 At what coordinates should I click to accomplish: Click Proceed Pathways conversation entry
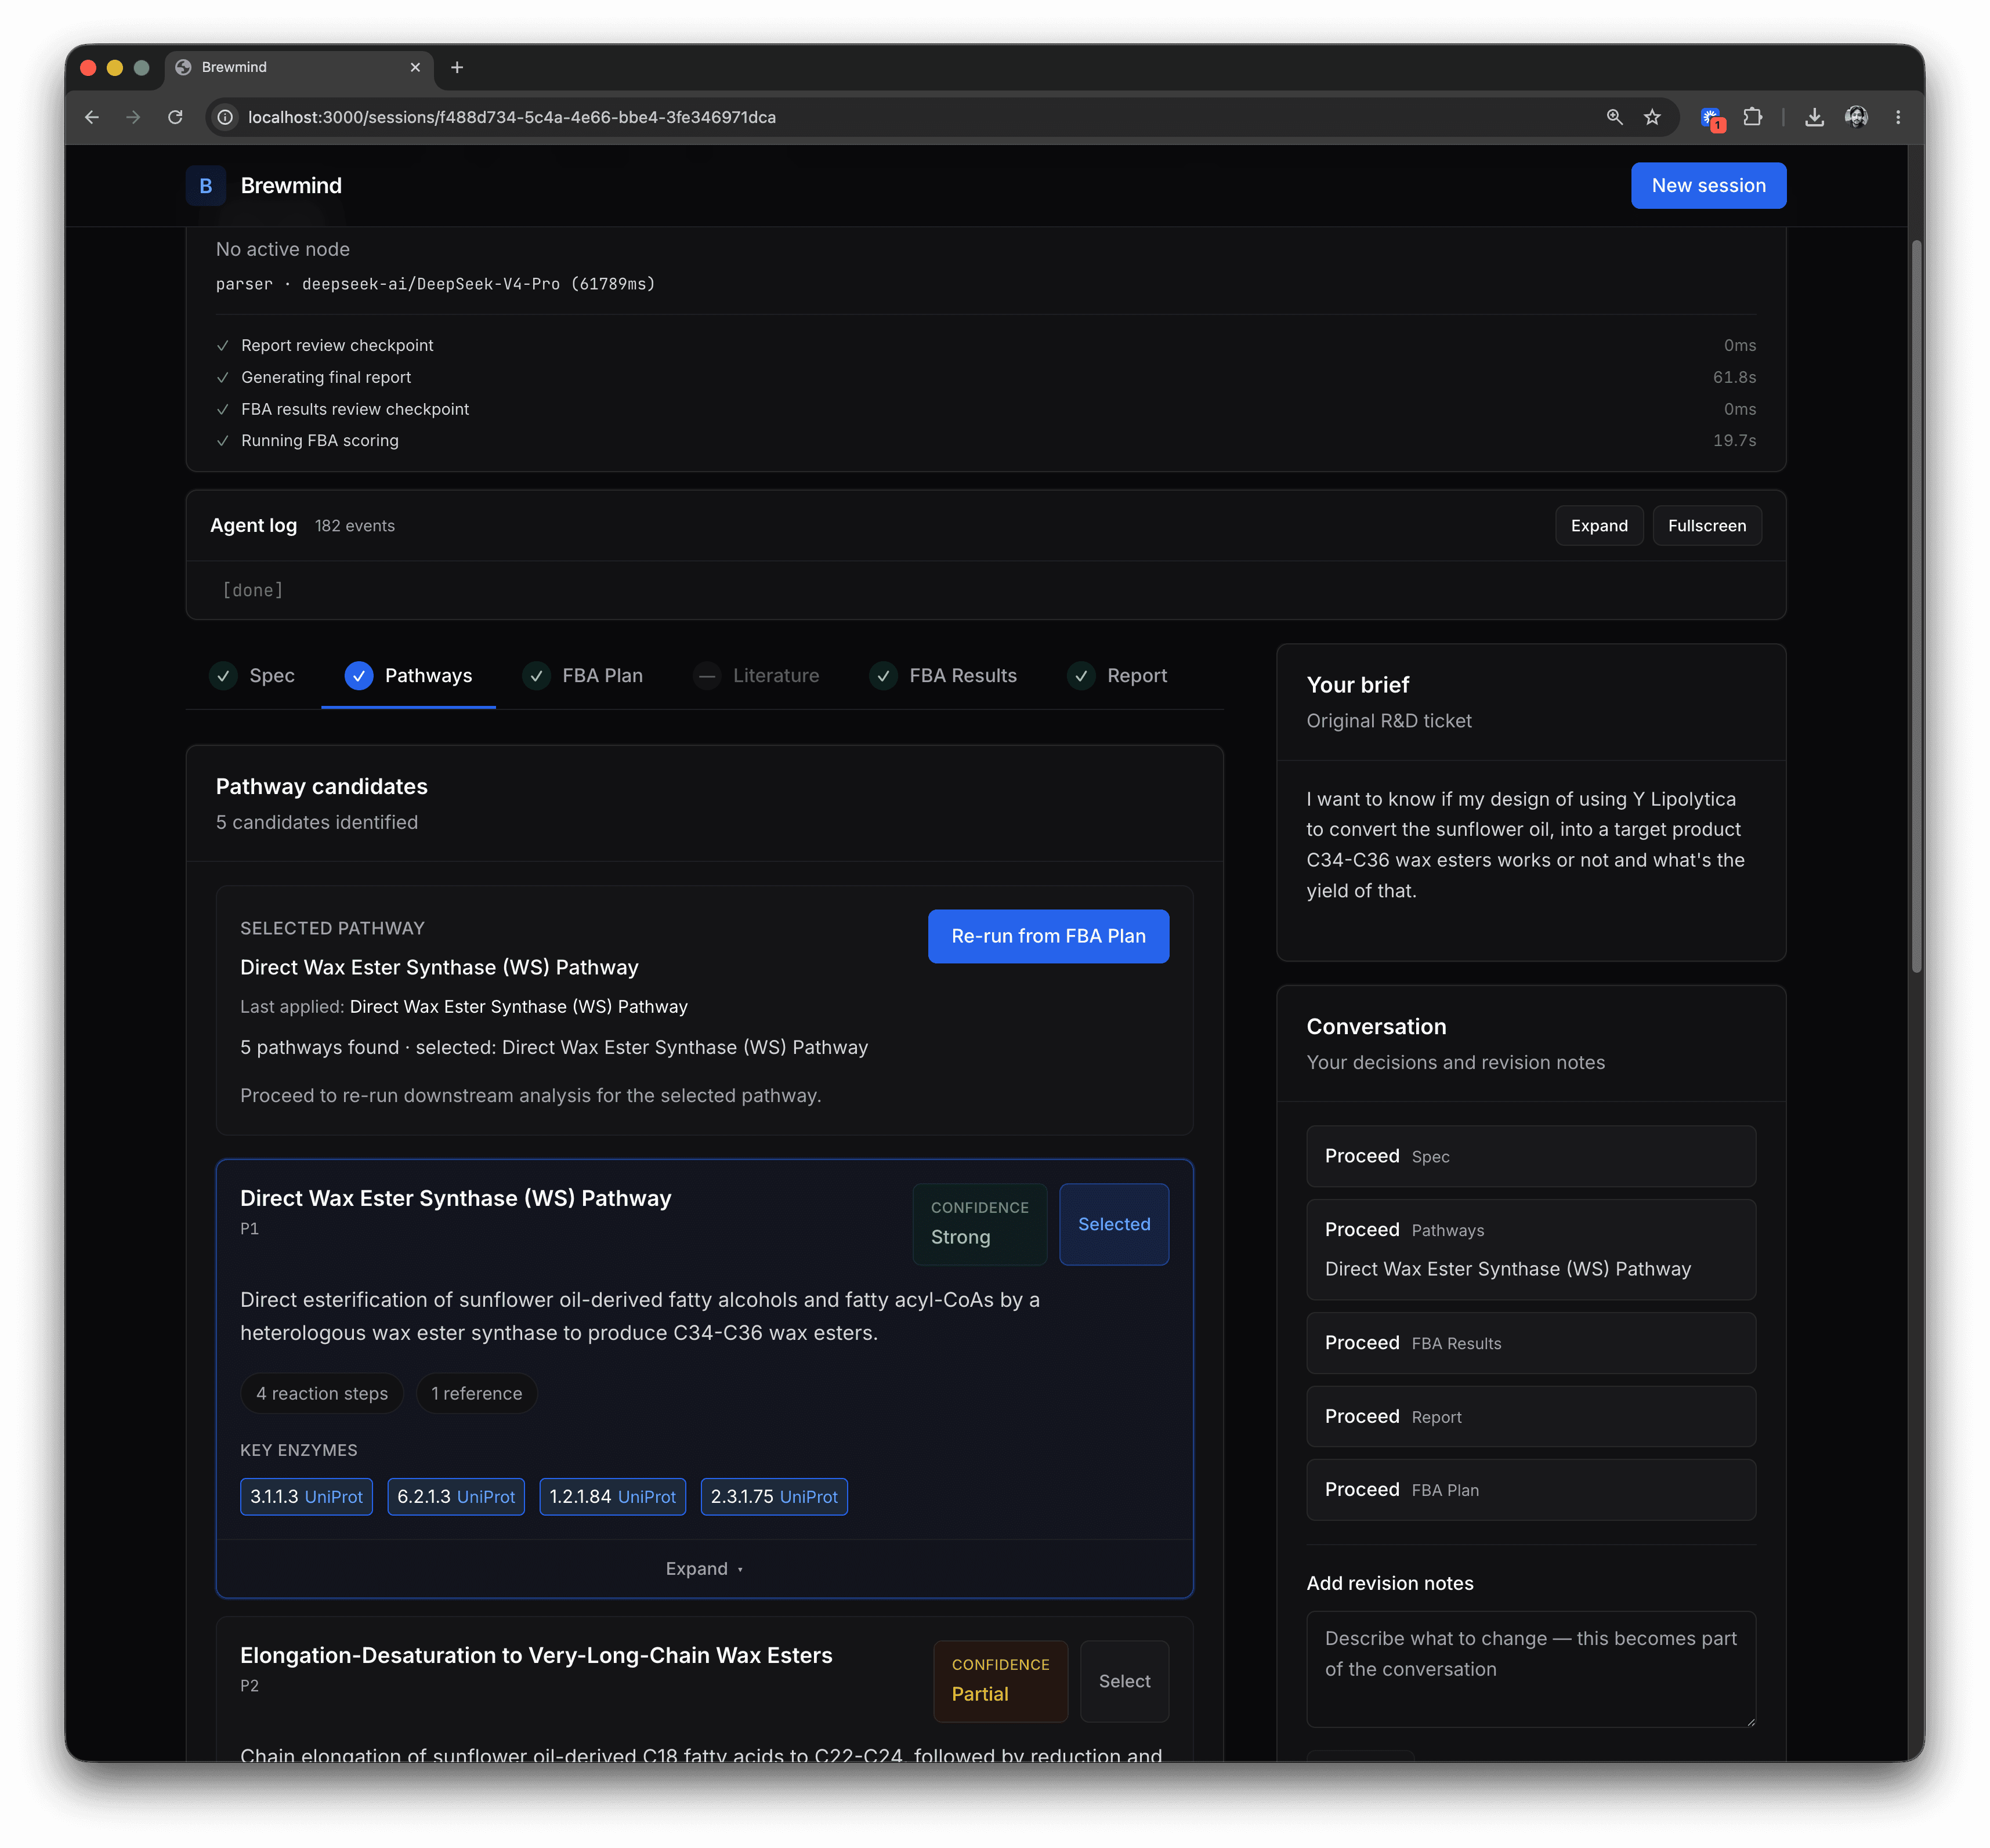click(1530, 1249)
